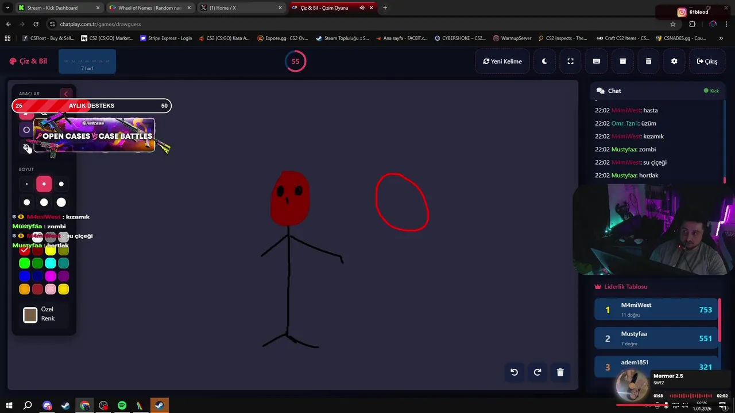
Task: Go back to previous browser page
Action: (x=8, y=24)
